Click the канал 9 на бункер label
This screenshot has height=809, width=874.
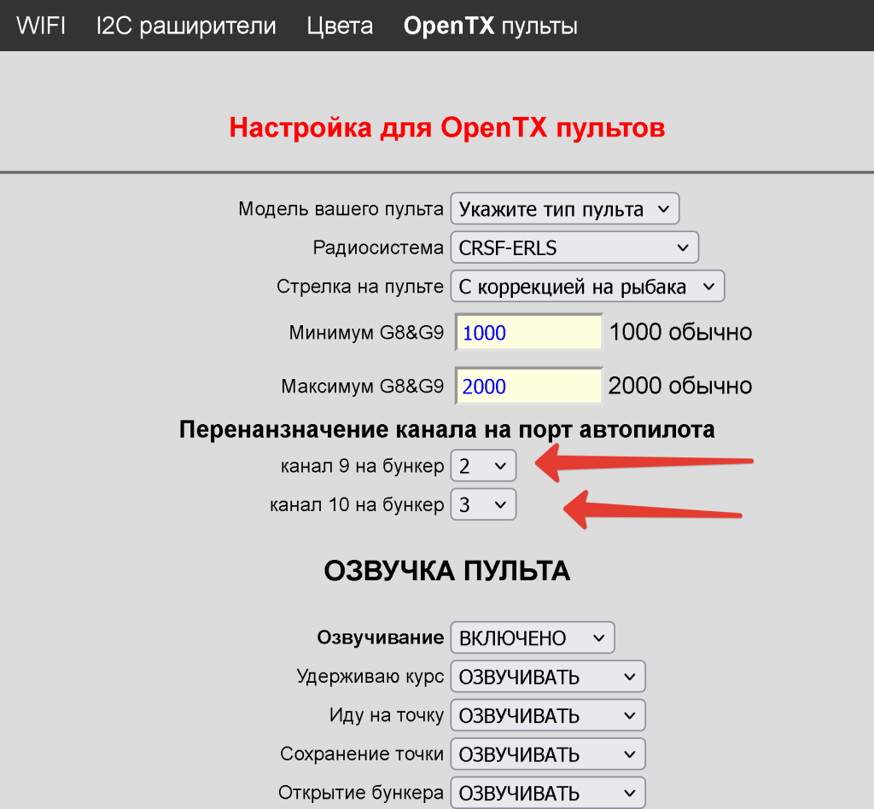pos(362,465)
